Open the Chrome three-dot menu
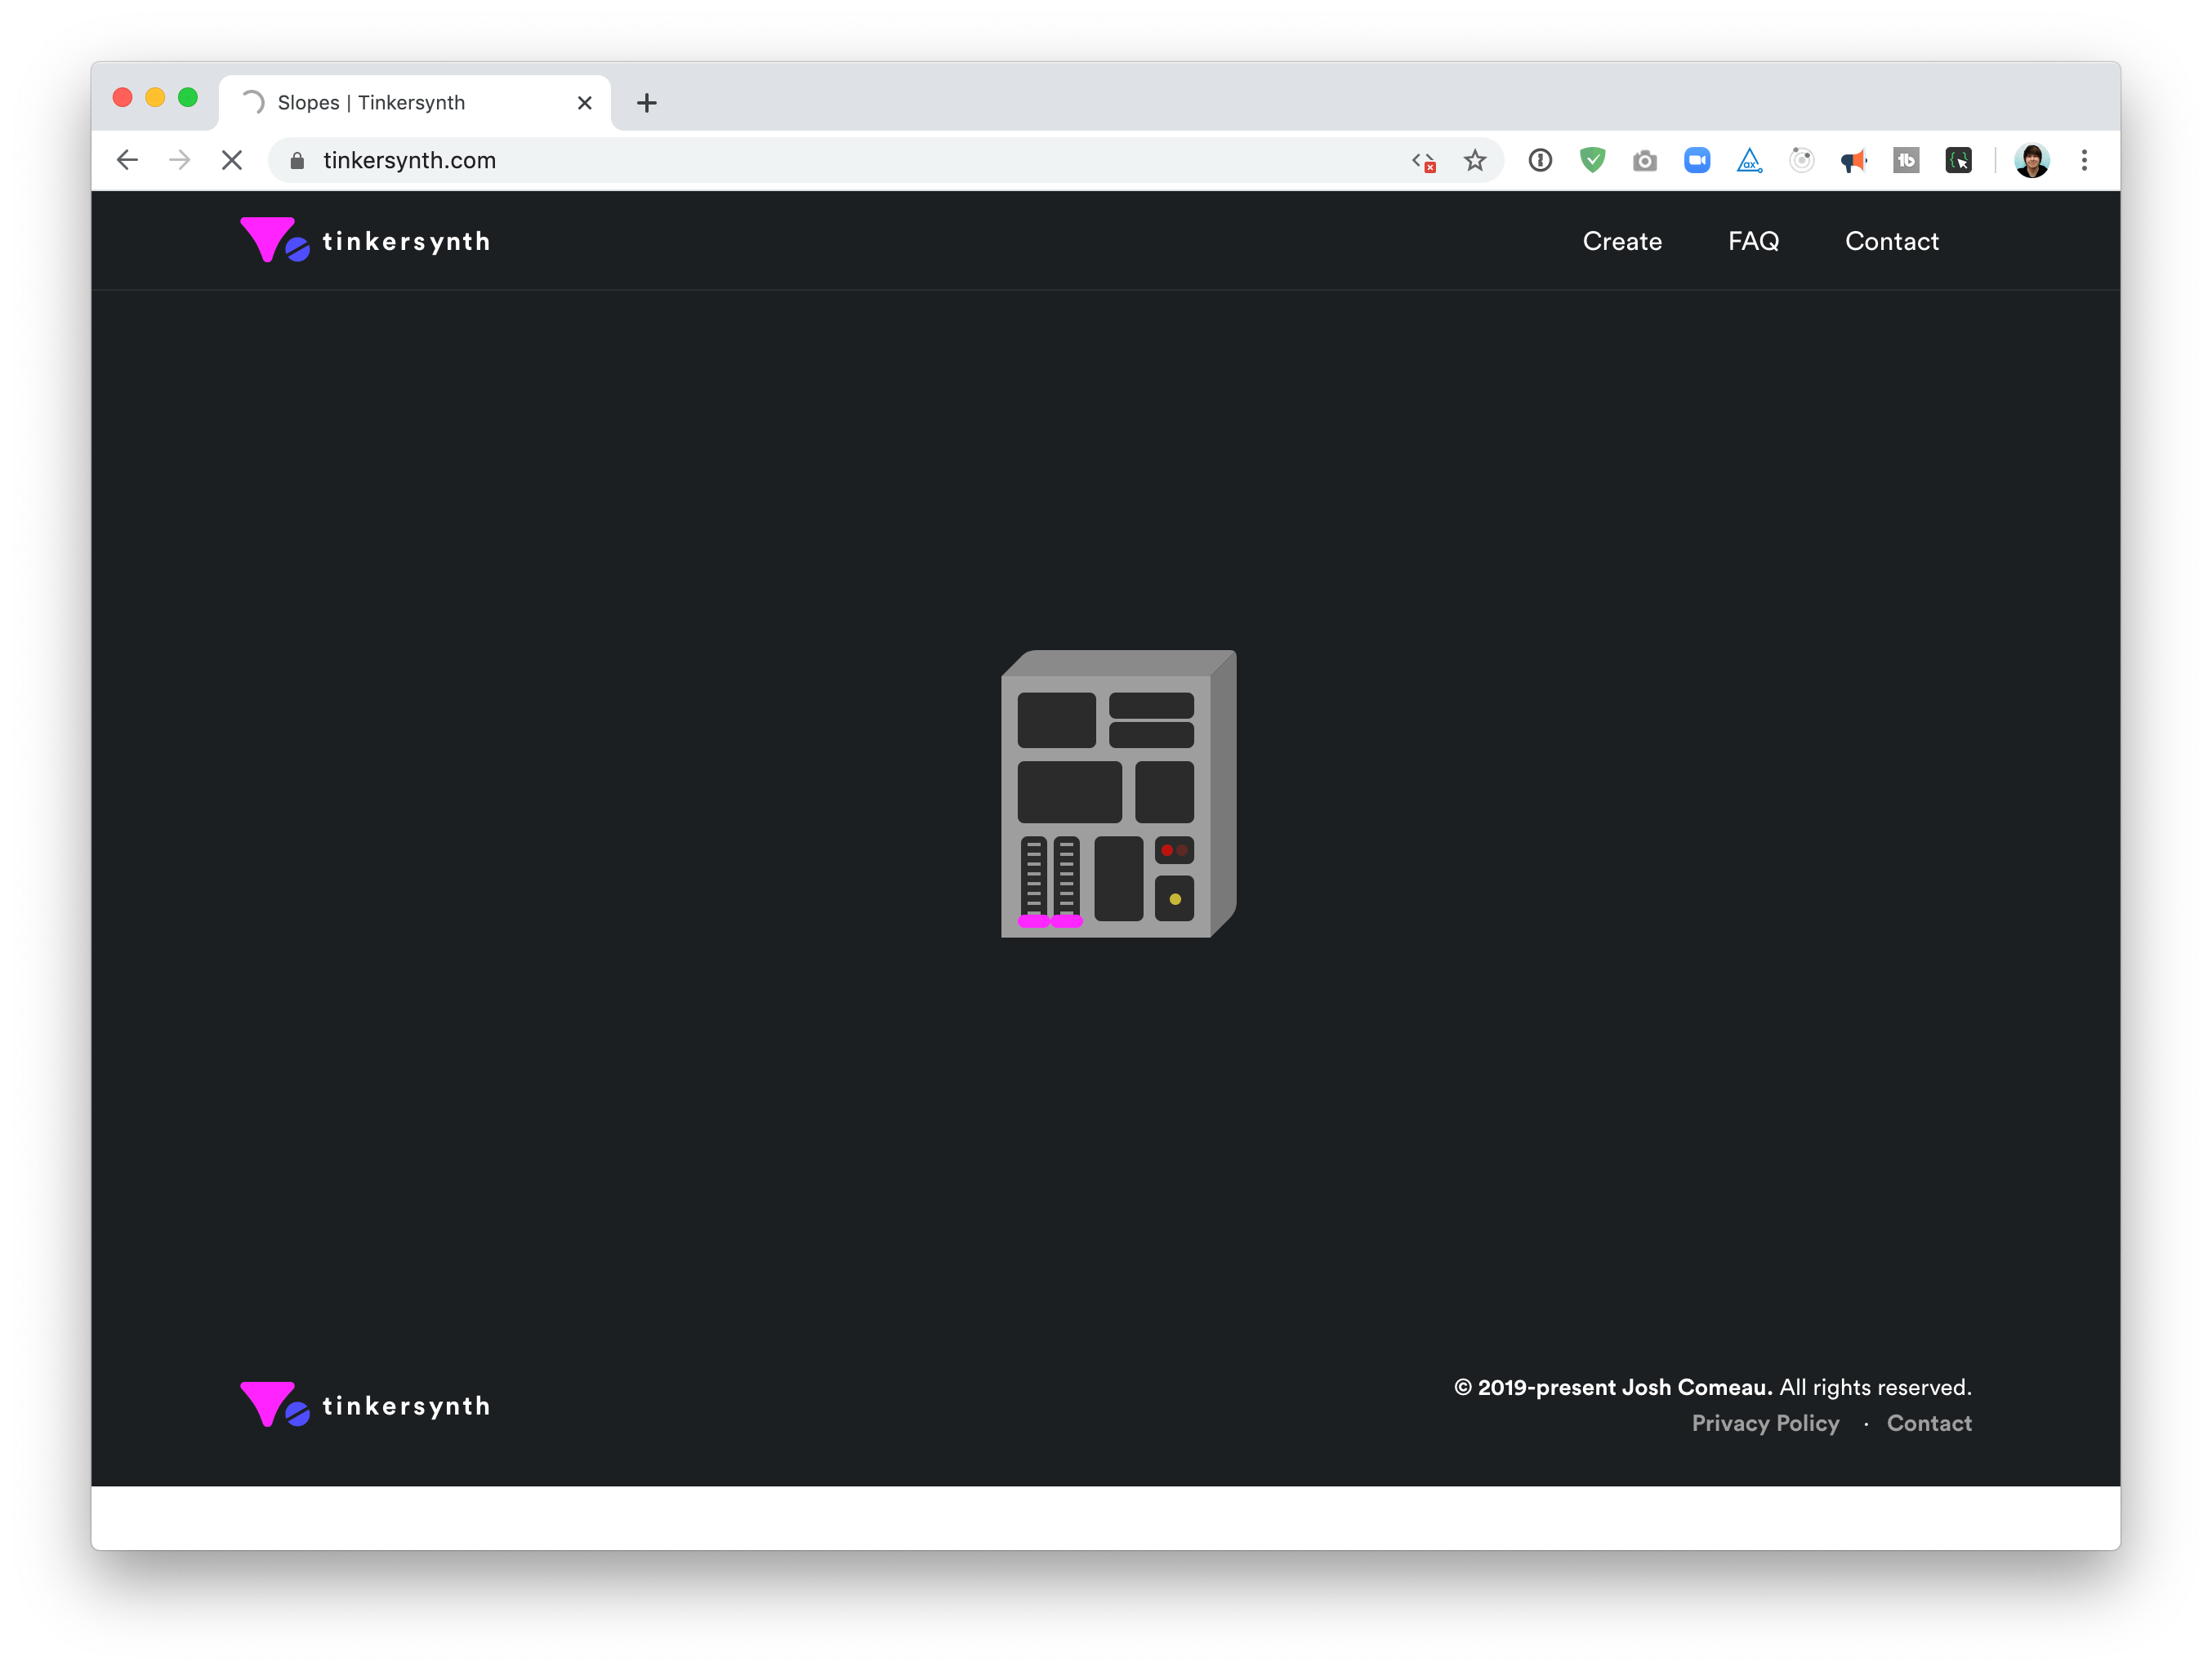The height and width of the screenshot is (1671, 2212). click(x=2084, y=160)
